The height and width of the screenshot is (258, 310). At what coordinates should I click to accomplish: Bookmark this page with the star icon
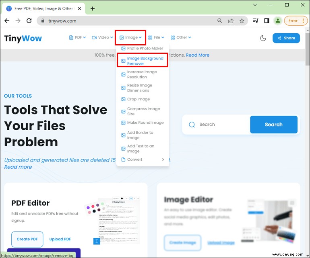(242, 21)
